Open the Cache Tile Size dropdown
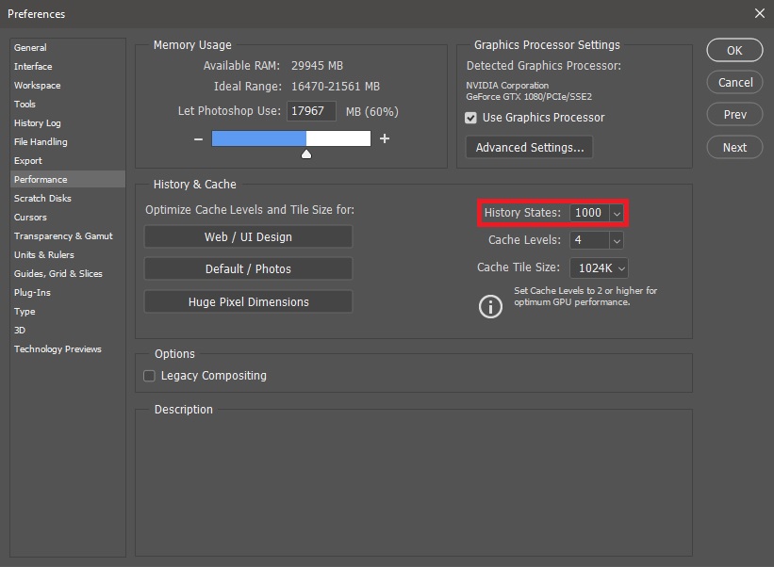This screenshot has width=774, height=567. pos(620,268)
